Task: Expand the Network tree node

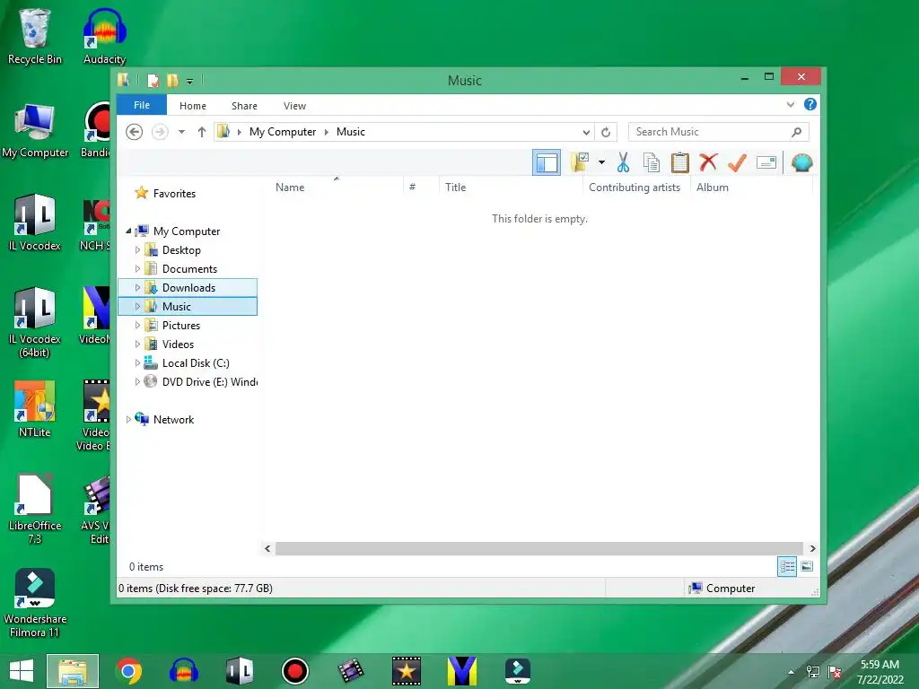Action: pos(128,420)
